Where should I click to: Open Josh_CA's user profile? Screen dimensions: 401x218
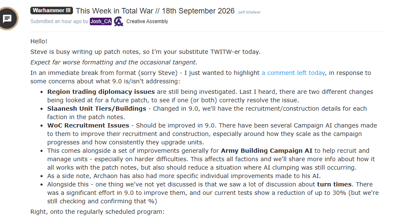pyautogui.click(x=101, y=21)
